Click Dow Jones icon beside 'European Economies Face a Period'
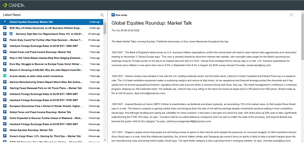This screenshot has height=143, width=304. tap(5, 106)
